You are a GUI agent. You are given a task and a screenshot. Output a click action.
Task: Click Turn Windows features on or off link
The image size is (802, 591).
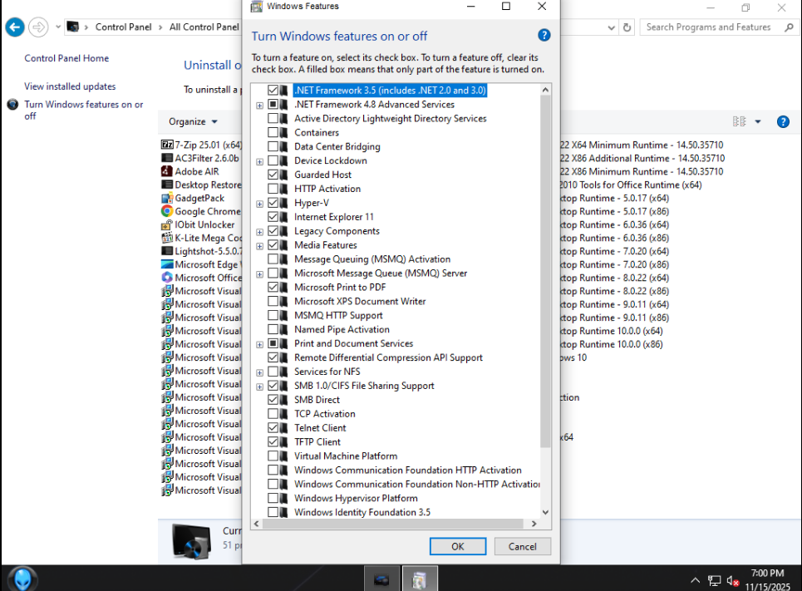pyautogui.click(x=83, y=110)
